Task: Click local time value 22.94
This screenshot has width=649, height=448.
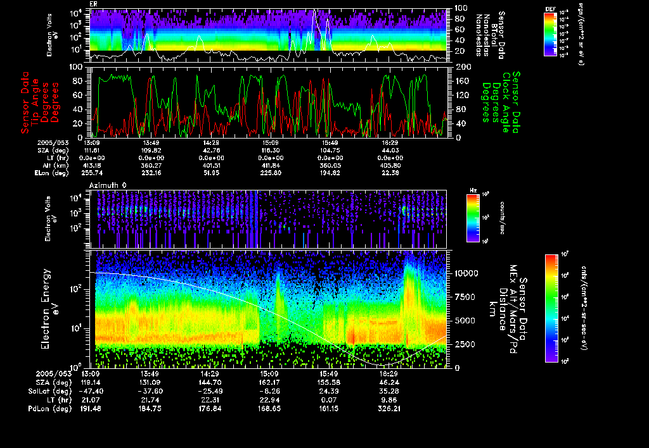Action: [269, 400]
